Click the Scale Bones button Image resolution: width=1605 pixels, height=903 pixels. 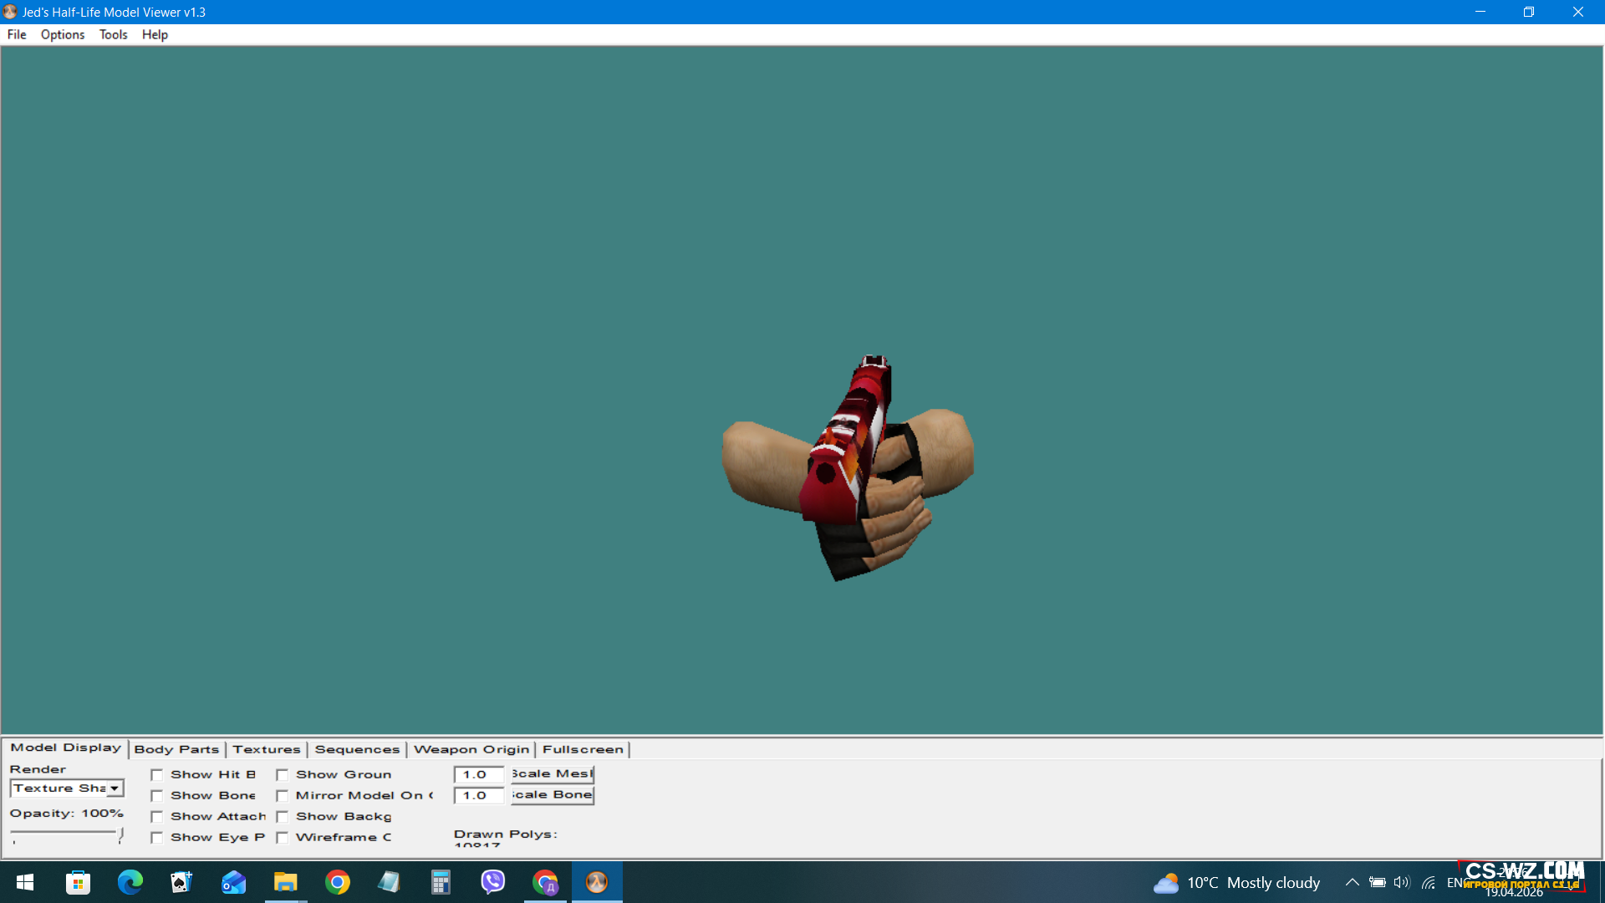coord(552,795)
